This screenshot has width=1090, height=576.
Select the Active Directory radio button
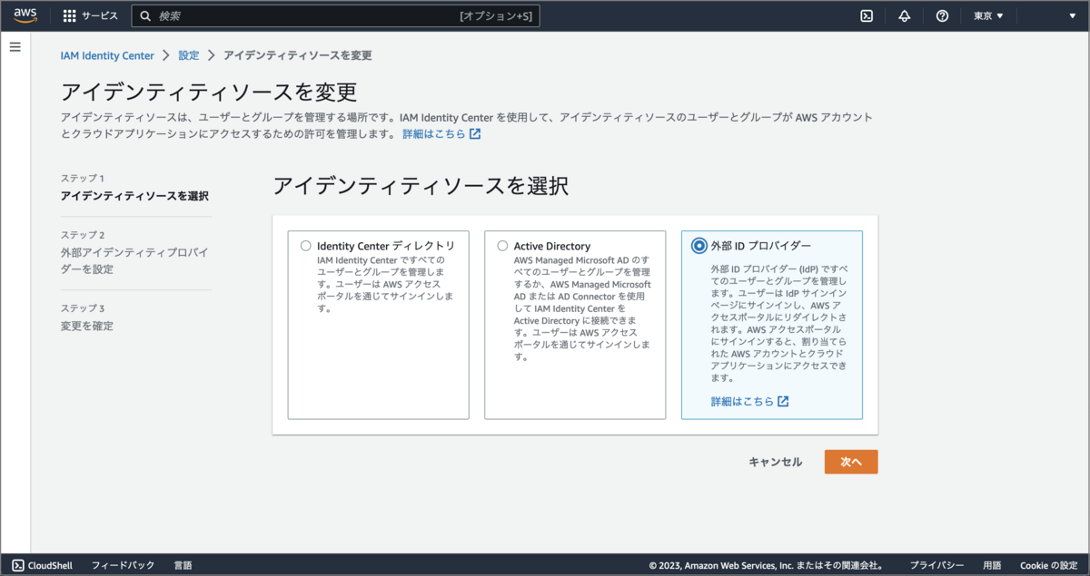click(502, 246)
